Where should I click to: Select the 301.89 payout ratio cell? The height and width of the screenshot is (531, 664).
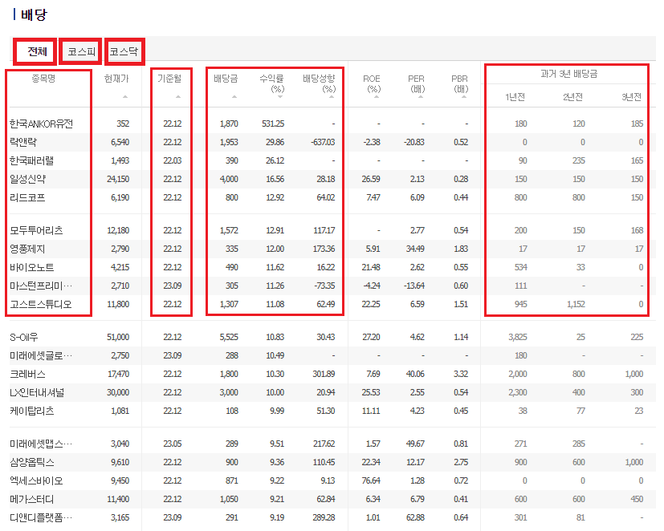click(324, 374)
